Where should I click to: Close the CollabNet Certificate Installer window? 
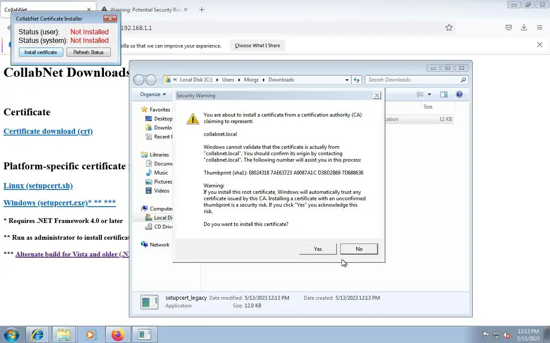(x=110, y=18)
